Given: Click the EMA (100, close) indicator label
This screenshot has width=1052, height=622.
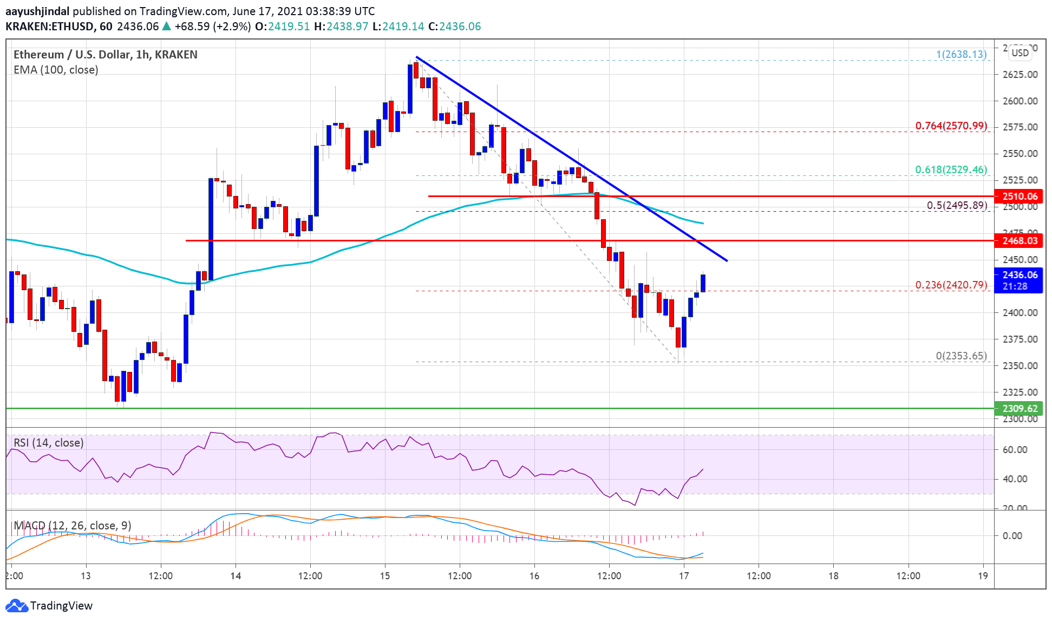Looking at the screenshot, I should (x=56, y=70).
